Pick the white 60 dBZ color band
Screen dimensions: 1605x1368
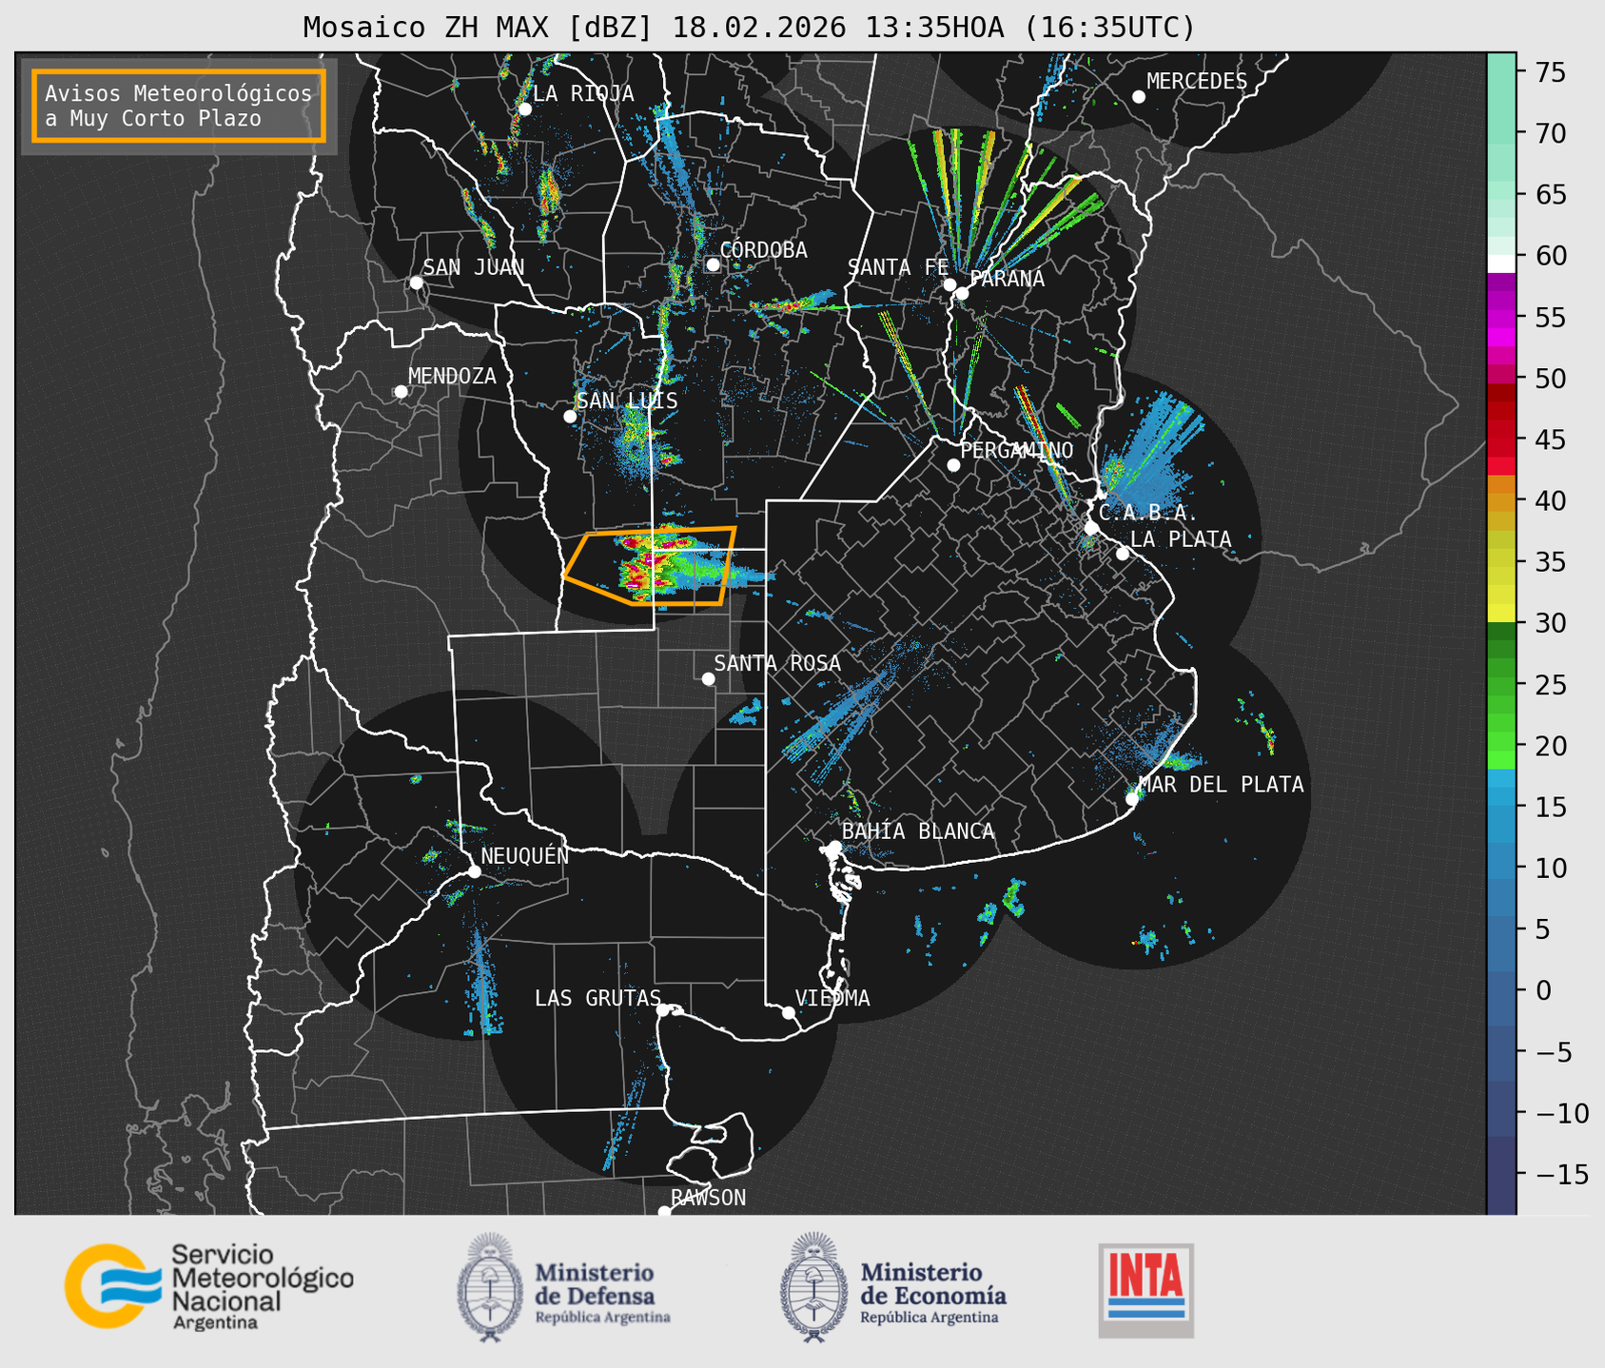pos(1500,262)
